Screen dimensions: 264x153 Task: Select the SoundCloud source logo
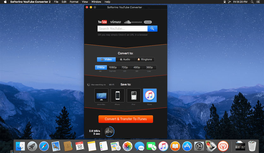tap(133, 22)
